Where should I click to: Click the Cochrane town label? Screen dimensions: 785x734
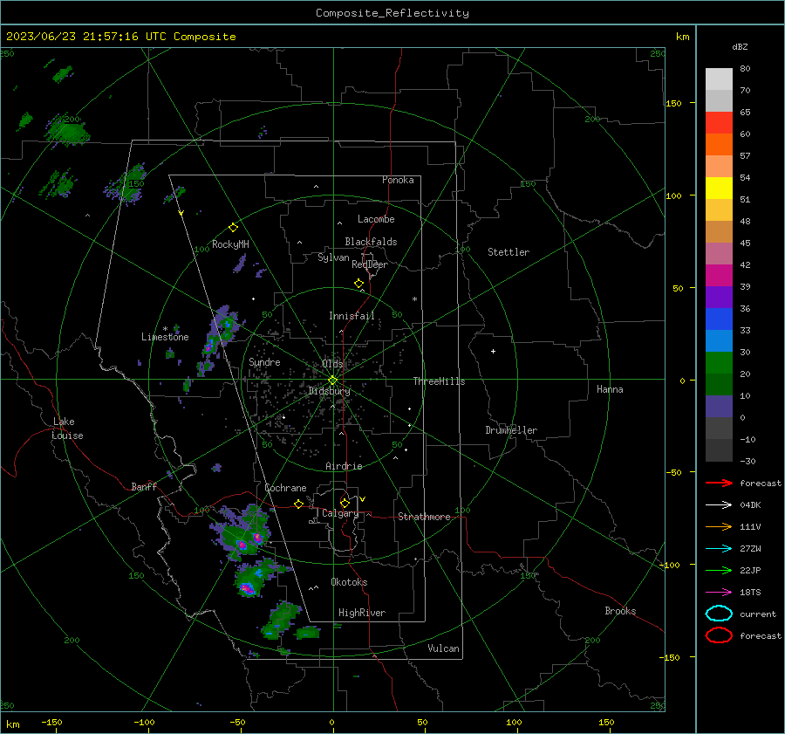tap(285, 488)
